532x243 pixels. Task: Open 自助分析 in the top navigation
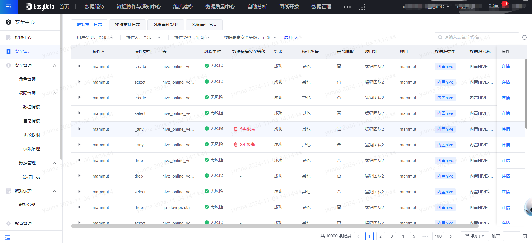point(257,7)
